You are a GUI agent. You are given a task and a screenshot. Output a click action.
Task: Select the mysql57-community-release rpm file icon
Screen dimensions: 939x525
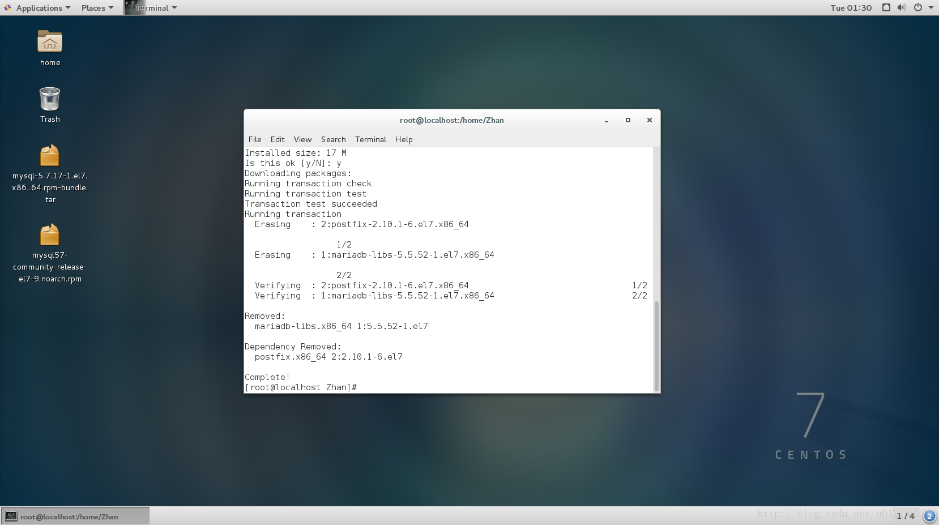(x=50, y=234)
